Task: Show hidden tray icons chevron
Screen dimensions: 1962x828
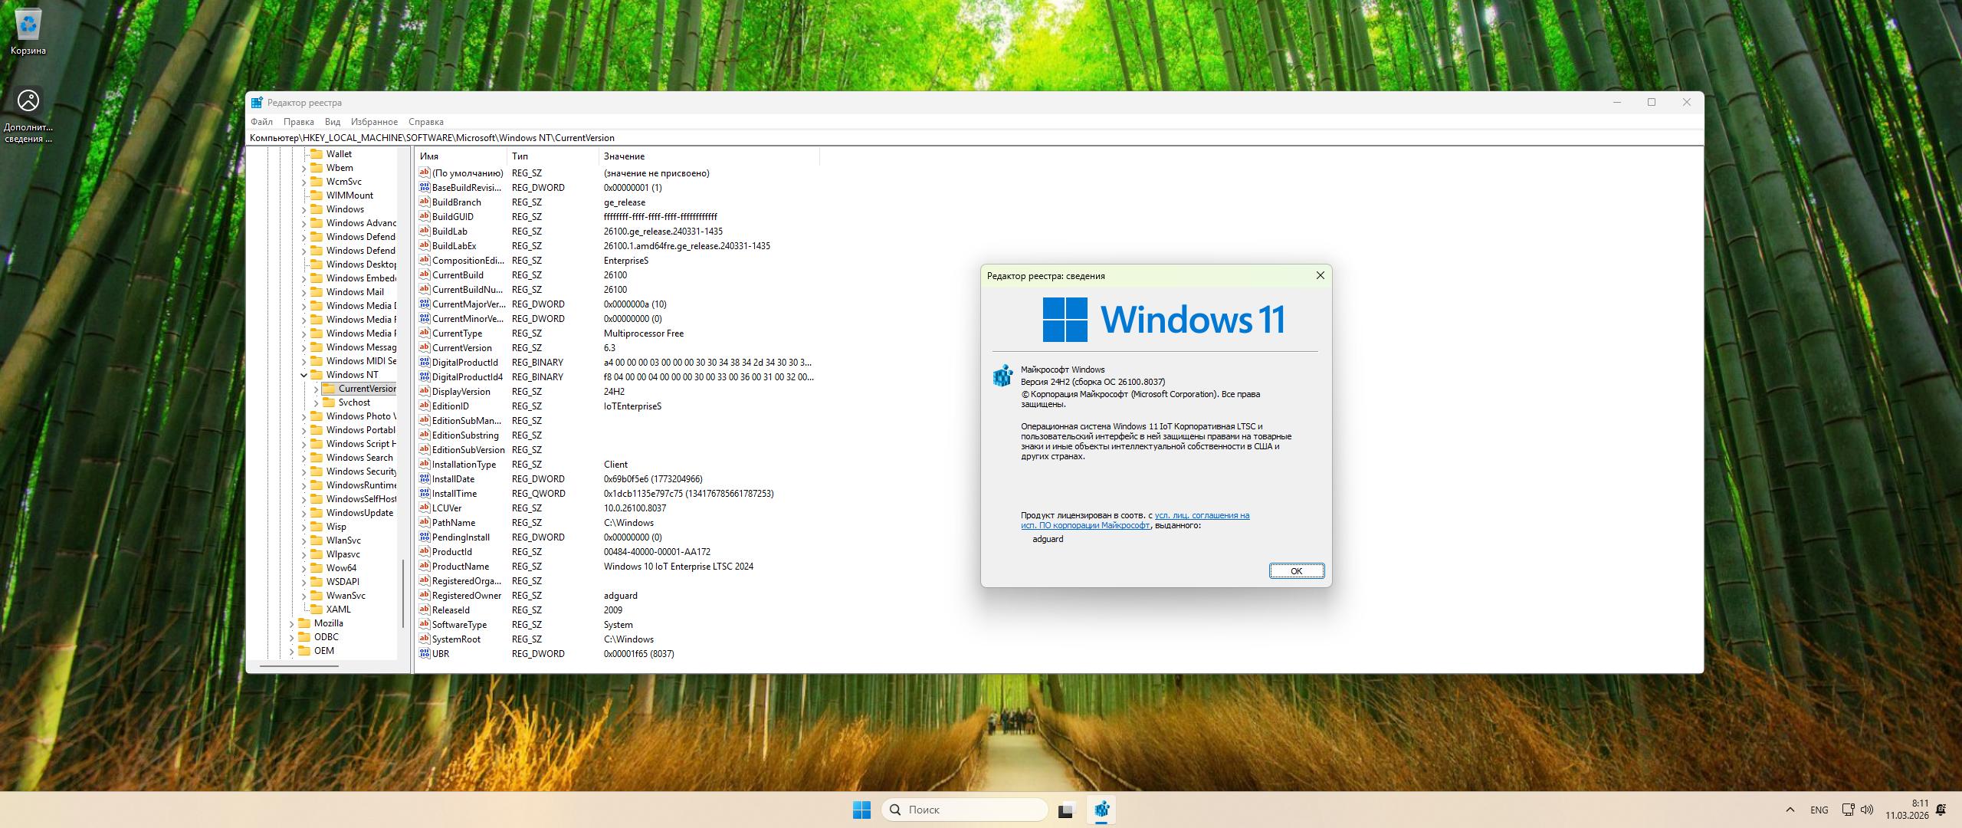Action: point(1790,810)
